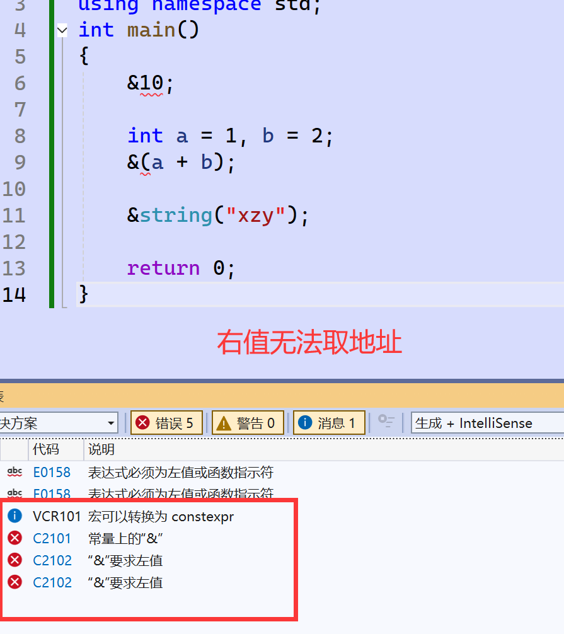
Task: Click the info icon on the 消息 1 button
Action: 306,422
